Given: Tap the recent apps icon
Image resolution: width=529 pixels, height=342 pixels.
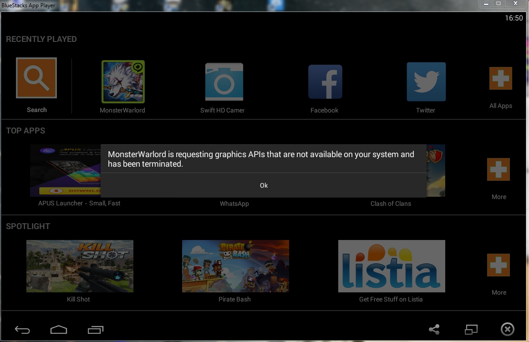Looking at the screenshot, I should (96, 330).
